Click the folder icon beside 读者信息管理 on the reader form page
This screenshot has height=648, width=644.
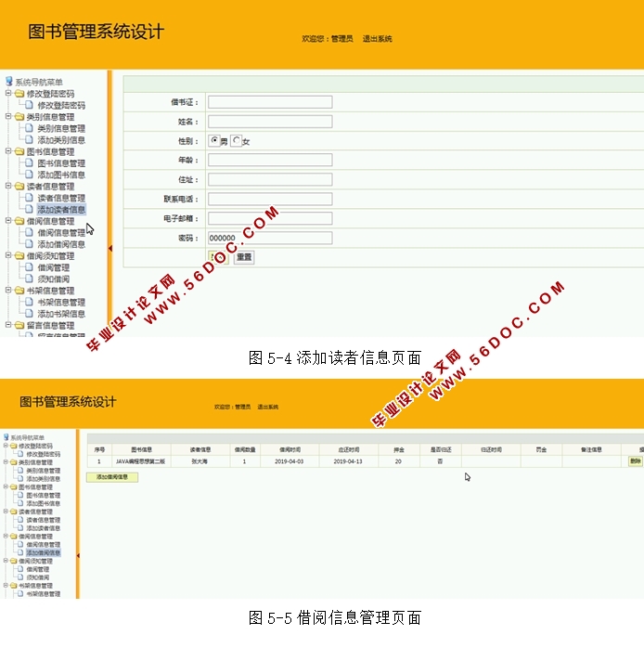(x=19, y=187)
